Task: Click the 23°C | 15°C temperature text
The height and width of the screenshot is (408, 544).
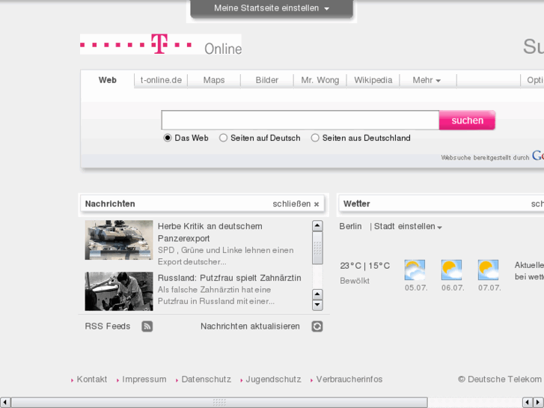Action: tap(365, 266)
